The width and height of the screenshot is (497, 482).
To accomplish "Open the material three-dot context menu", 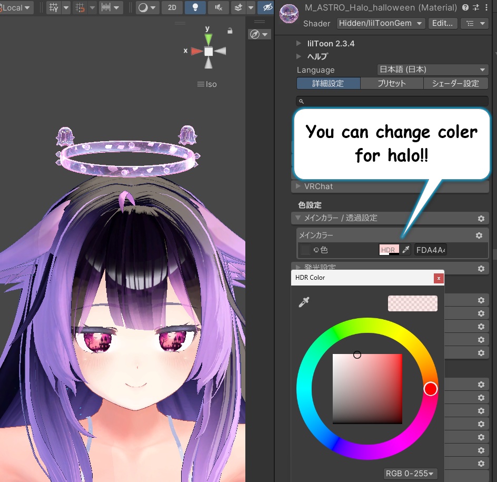I will pos(486,7).
